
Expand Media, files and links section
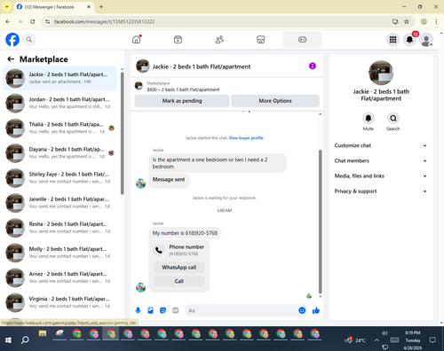[381, 176]
